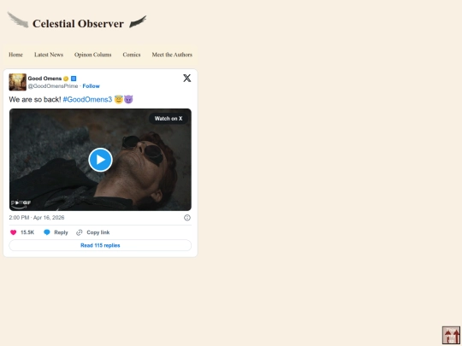Follow the Good Omens account
462x346 pixels.
tap(91, 86)
